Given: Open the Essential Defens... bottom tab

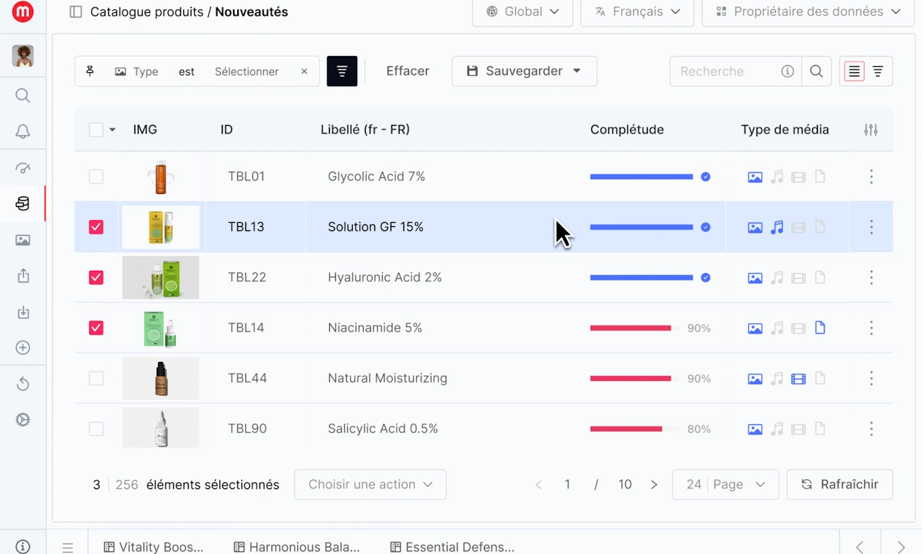Looking at the screenshot, I should pyautogui.click(x=452, y=547).
